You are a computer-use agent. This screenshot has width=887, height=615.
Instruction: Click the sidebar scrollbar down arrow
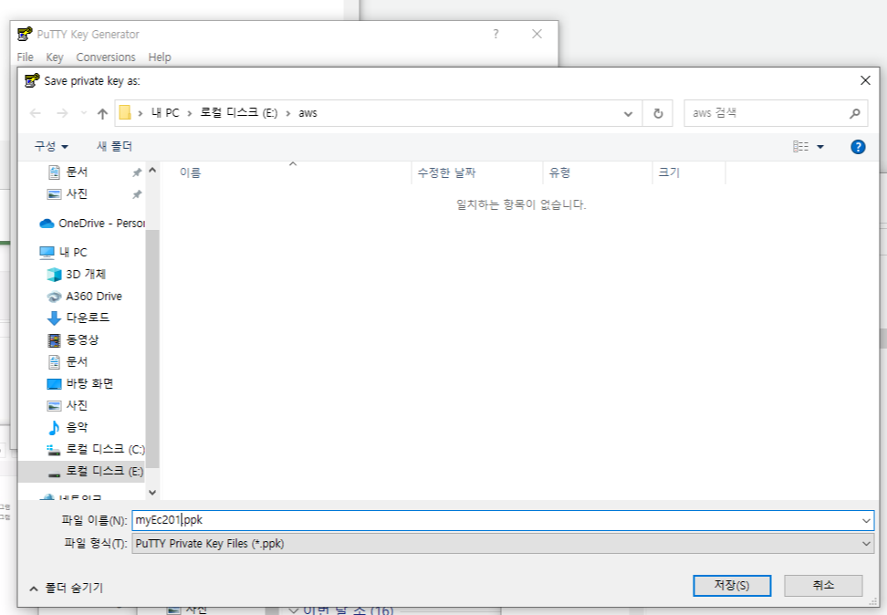click(152, 492)
